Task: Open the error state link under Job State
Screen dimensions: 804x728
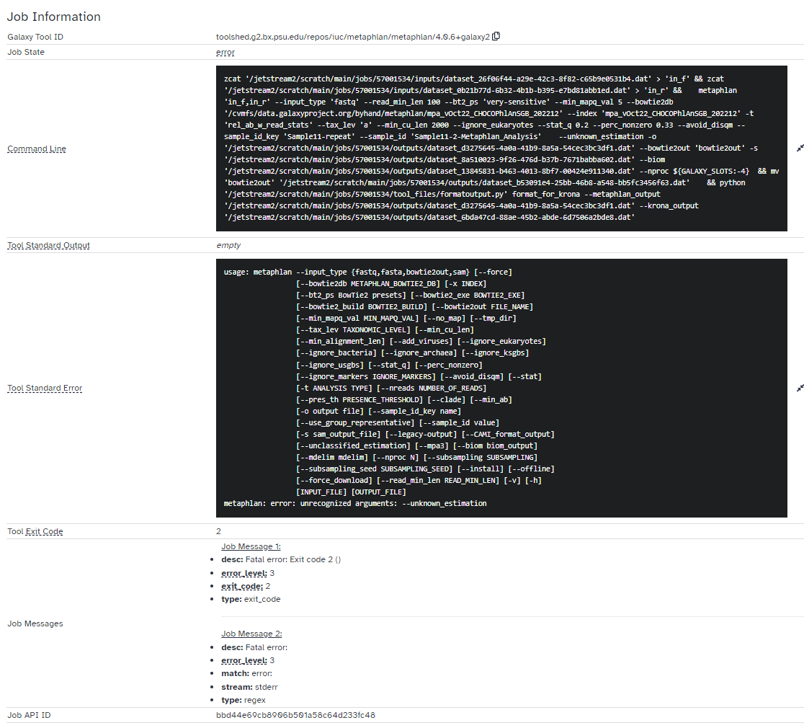Action: point(225,52)
